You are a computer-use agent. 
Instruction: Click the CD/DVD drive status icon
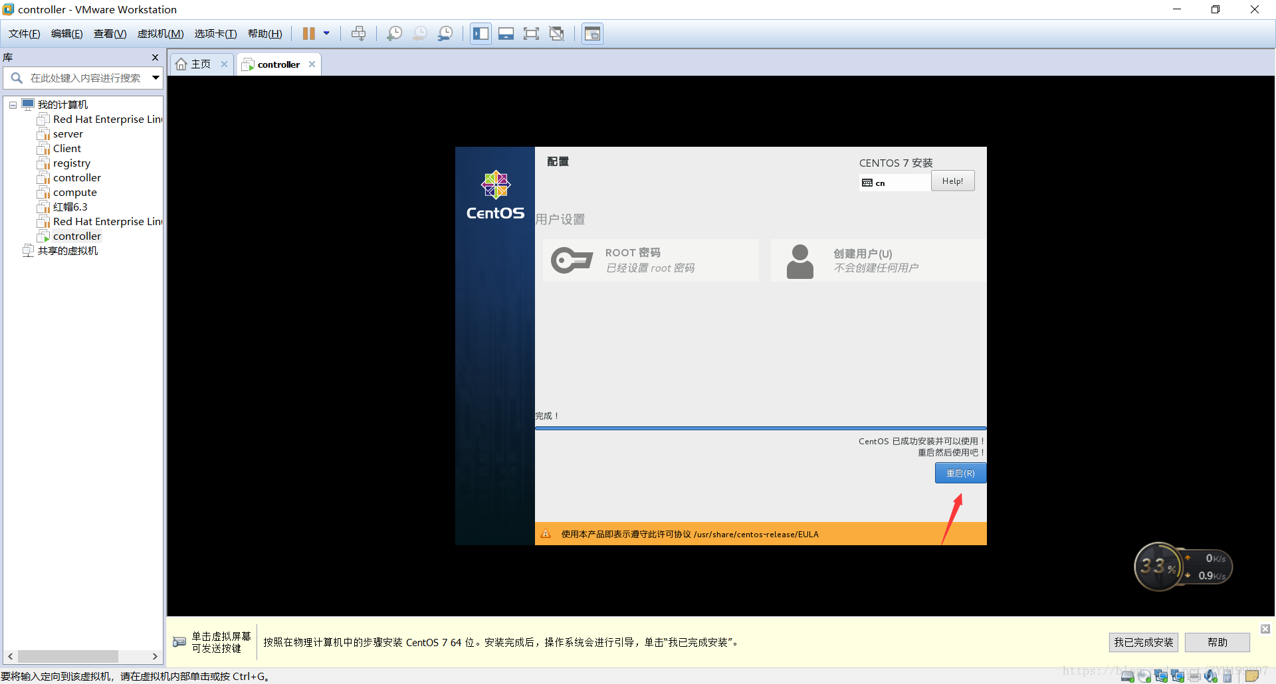click(x=1144, y=676)
